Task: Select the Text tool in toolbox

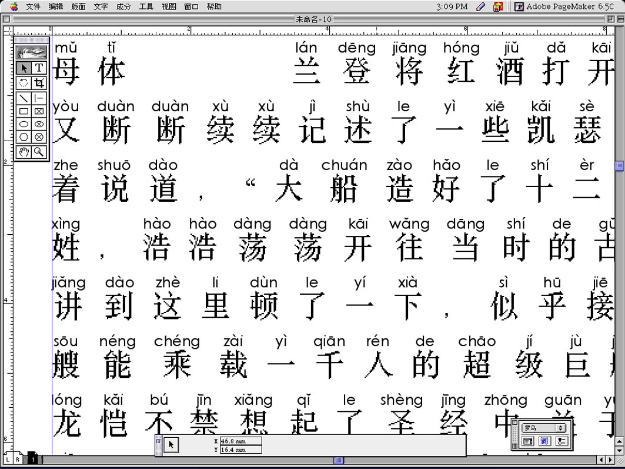Action: tap(39, 68)
